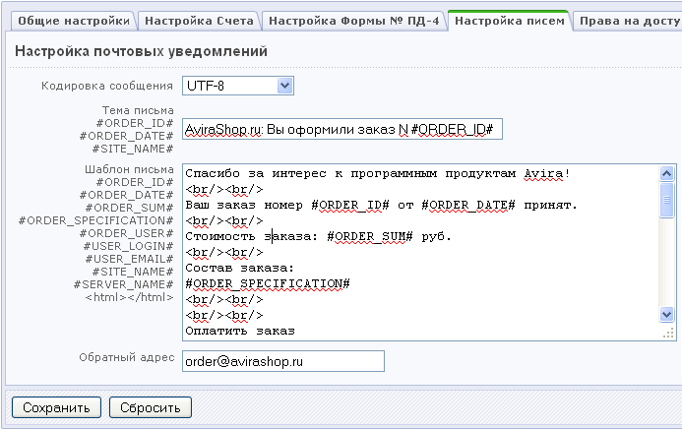Image resolution: width=682 pixels, height=429 pixels.
Task: Open the Настройка Формы № ПД-4 tab
Action: pyautogui.click(x=353, y=21)
